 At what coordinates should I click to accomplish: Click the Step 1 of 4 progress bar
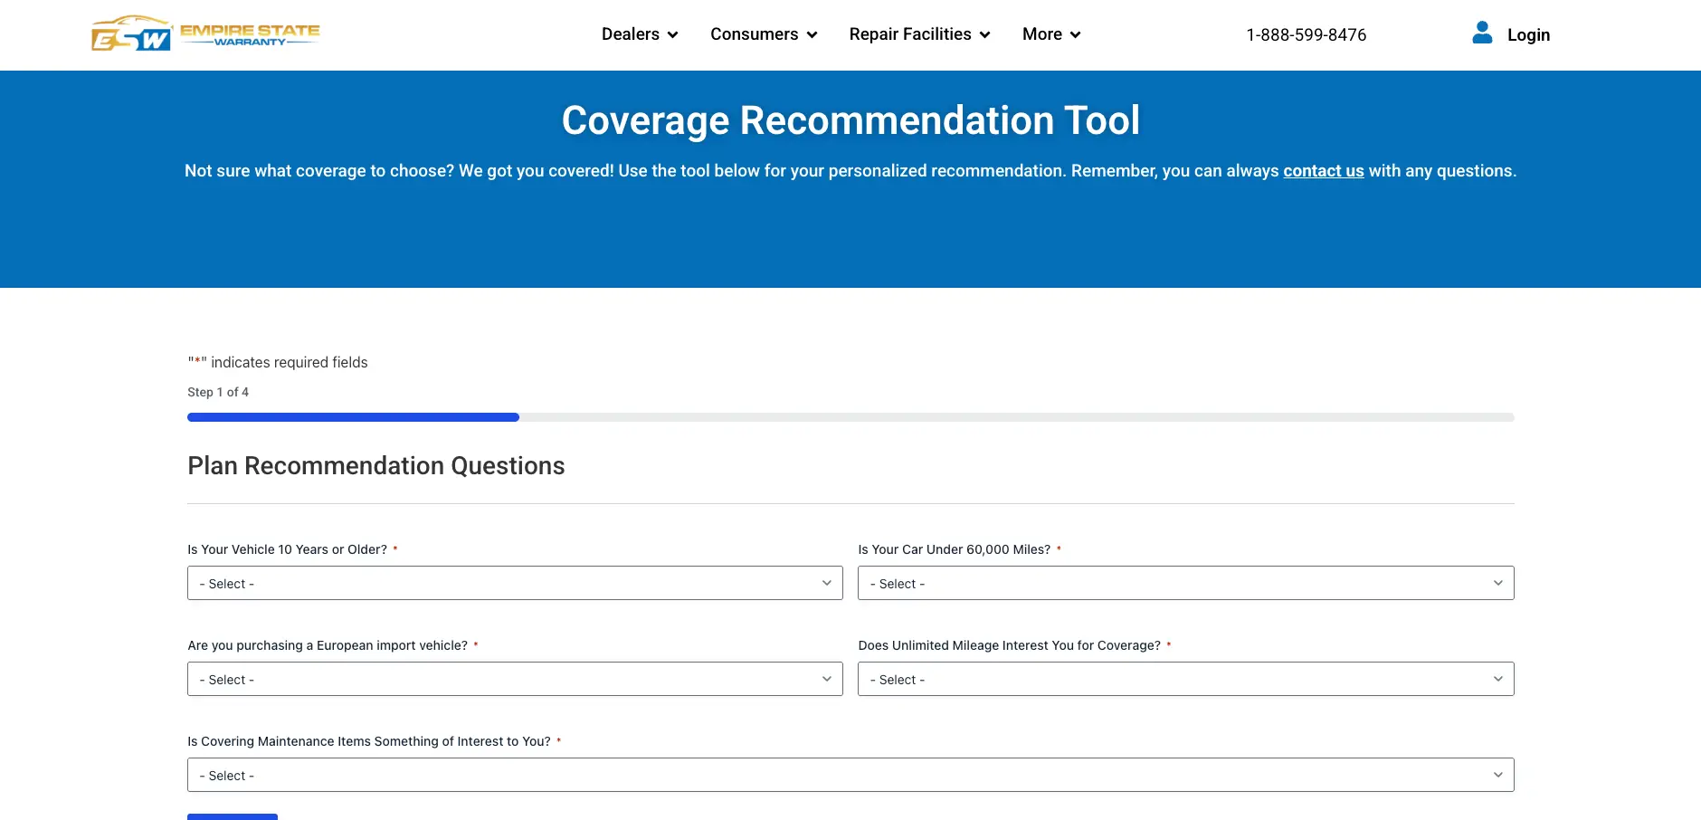coord(850,417)
